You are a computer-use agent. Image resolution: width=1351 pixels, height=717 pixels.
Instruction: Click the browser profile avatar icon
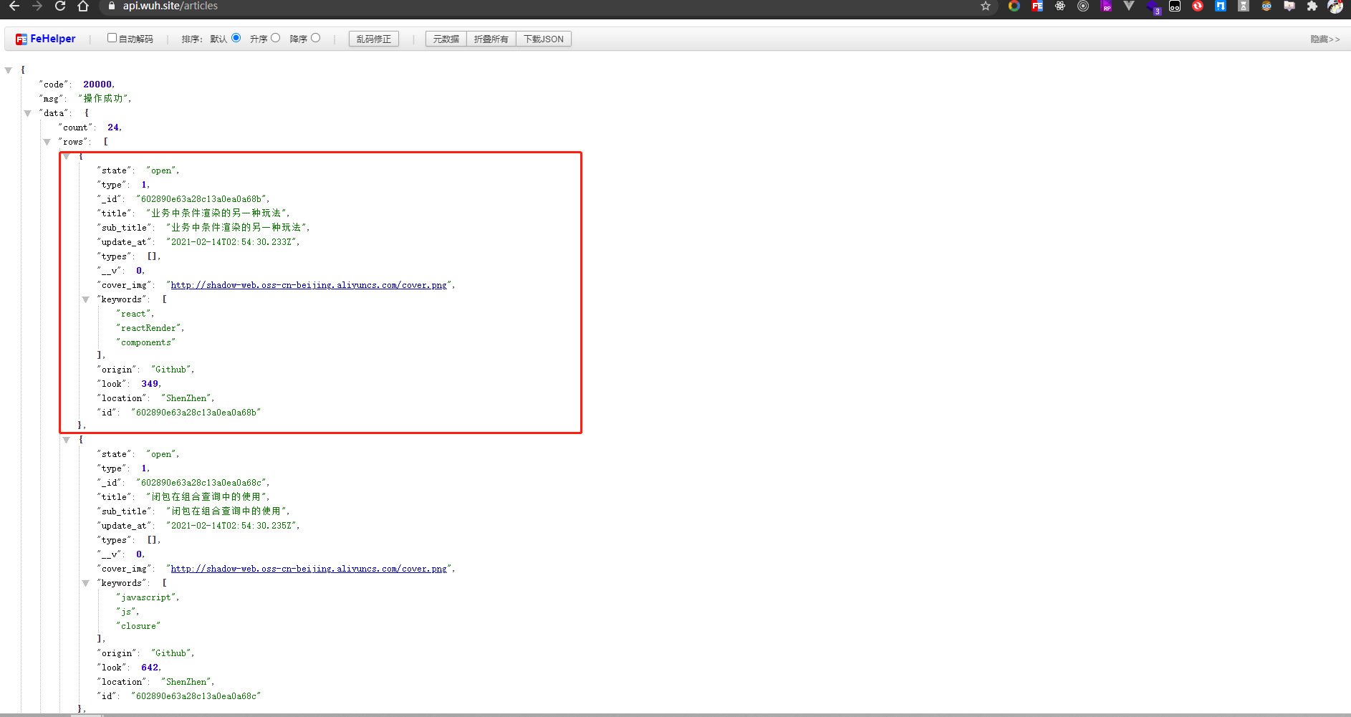point(1335,7)
